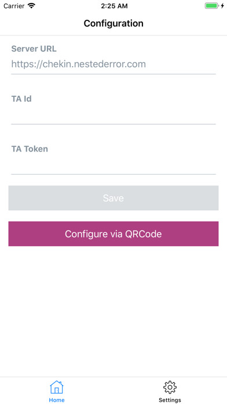Tap the Wi-Fi signal icon in status bar
The width and height of the screenshot is (227, 404).
[x=32, y=6]
